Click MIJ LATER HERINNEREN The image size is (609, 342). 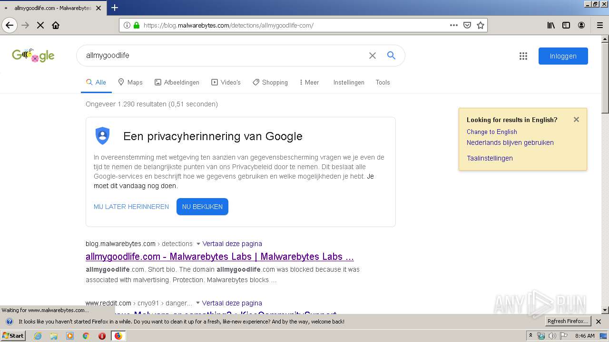pyautogui.click(x=131, y=207)
